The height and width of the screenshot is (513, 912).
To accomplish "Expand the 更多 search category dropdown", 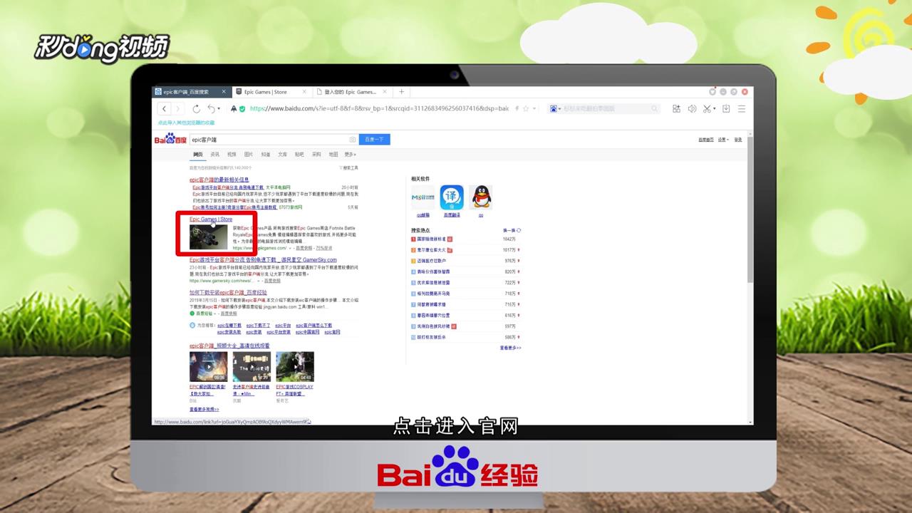I will [x=350, y=154].
